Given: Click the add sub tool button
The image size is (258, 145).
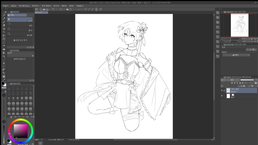Looking at the screenshot, I should point(21,40).
